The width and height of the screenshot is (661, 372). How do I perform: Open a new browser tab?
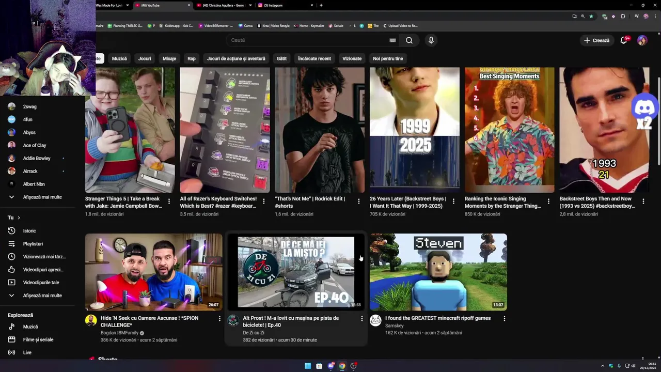click(x=321, y=5)
